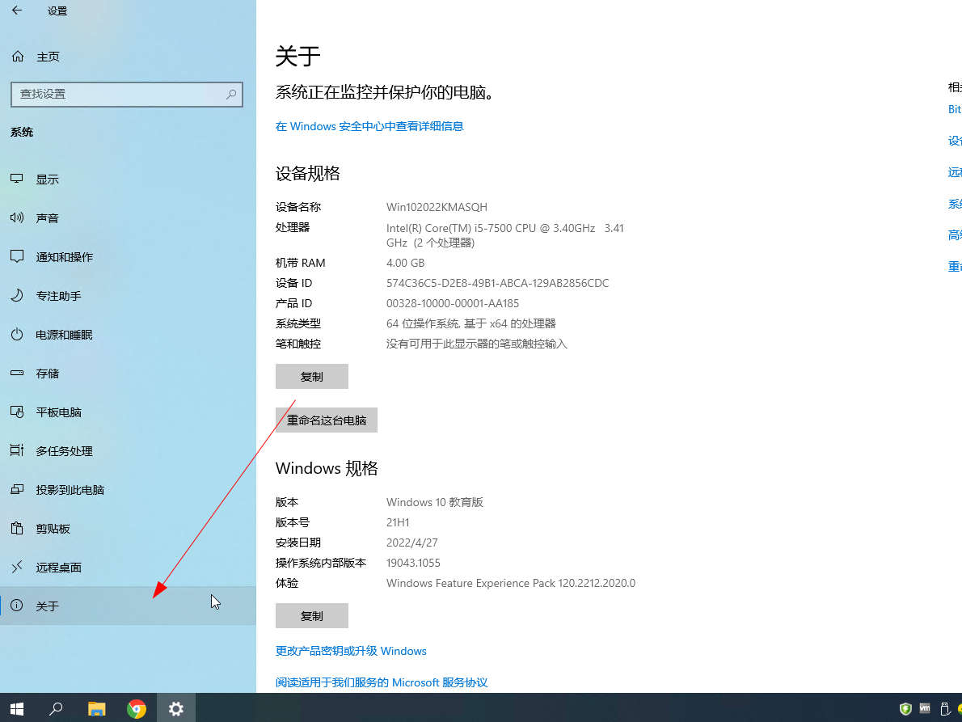The image size is (962, 722).
Task: Click the USB device tray icon
Action: 945,709
